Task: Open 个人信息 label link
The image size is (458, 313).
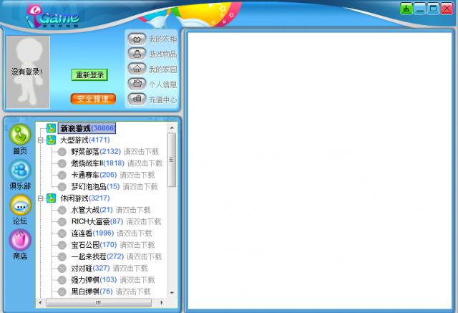Action: 162,85
